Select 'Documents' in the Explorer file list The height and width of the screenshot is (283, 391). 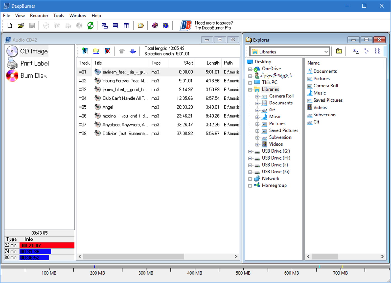tap(322, 71)
